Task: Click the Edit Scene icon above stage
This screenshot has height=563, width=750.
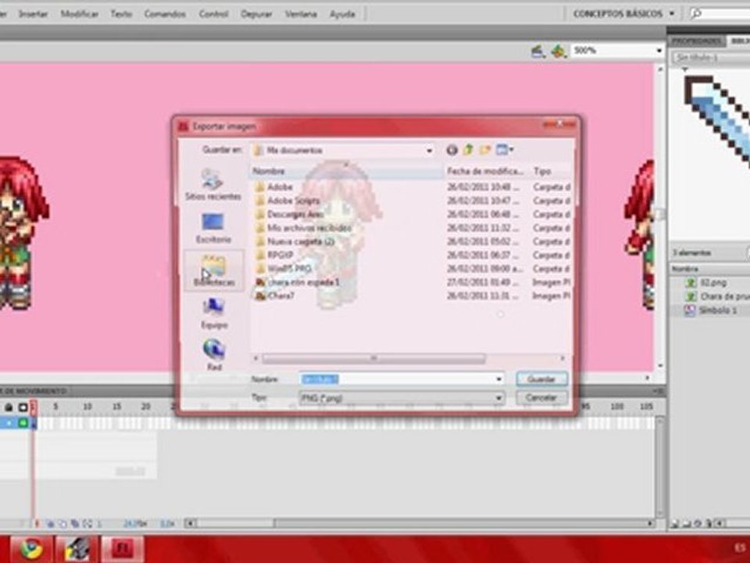Action: 538,51
